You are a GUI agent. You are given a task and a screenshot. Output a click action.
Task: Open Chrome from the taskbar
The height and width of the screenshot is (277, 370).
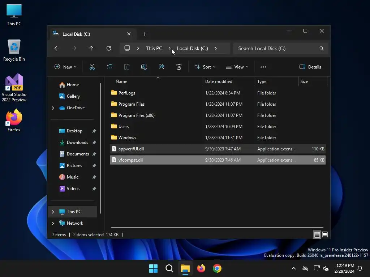click(x=217, y=268)
